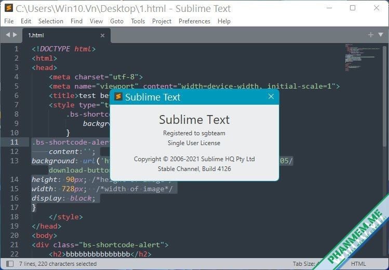Open the Tab Size setting in status bar
389x270 pixels.
click(305, 264)
